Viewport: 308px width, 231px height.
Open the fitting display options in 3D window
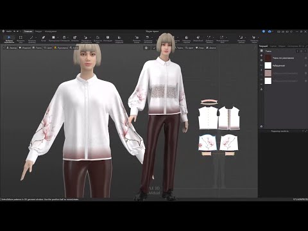(x=61, y=48)
